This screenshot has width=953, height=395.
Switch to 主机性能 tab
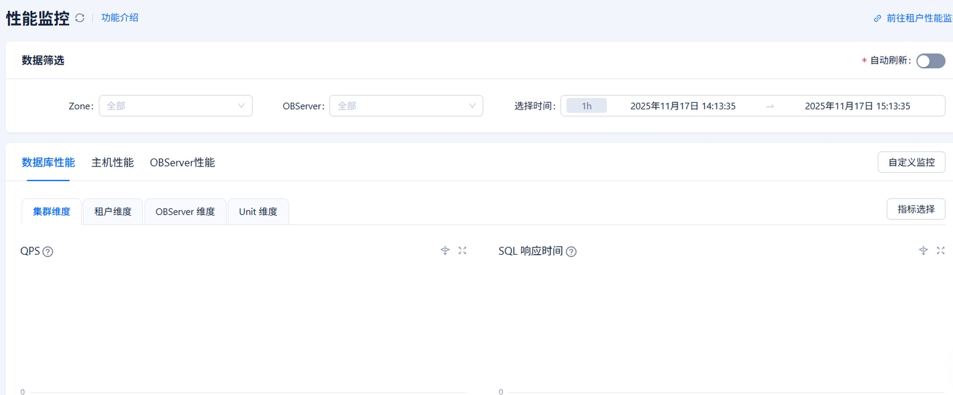tap(112, 162)
